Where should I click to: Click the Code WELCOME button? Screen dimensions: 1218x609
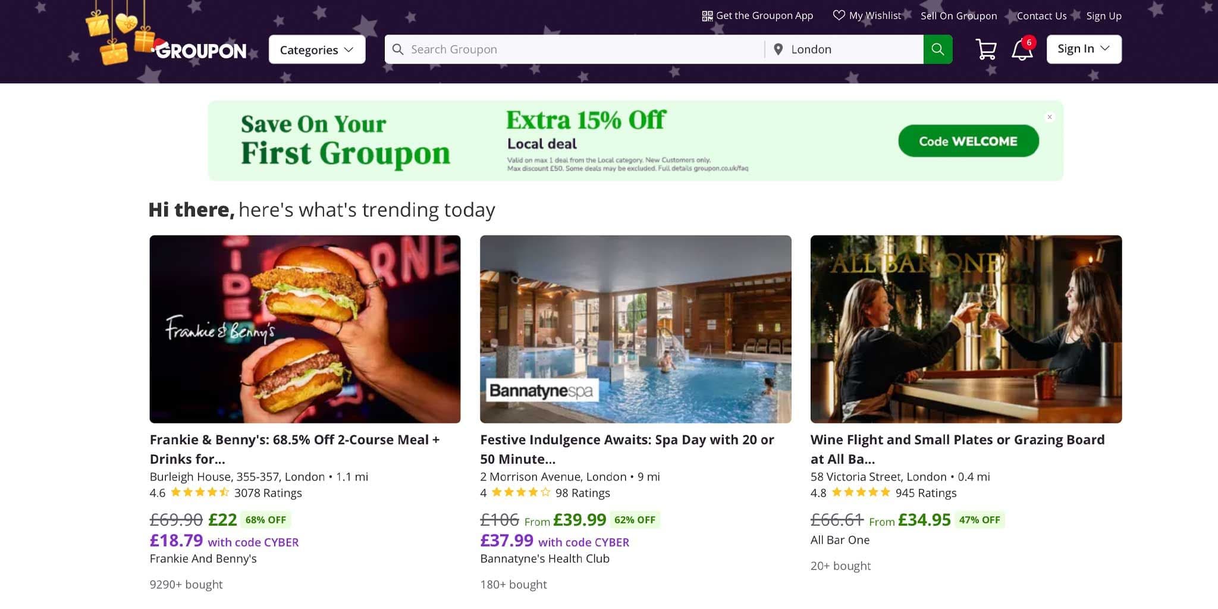pyautogui.click(x=968, y=141)
